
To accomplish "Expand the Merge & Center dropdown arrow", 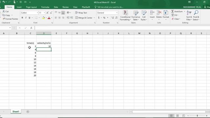I will click(94, 18).
